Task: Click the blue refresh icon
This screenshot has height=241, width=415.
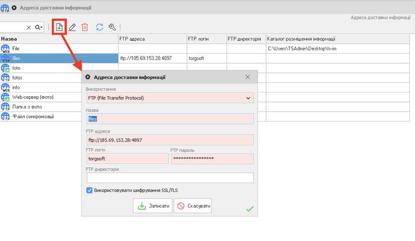Action: [99, 27]
